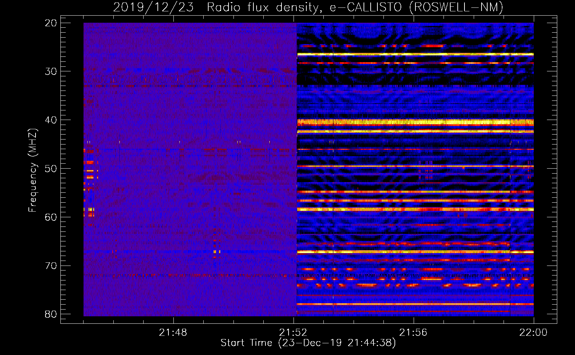575x355 pixels.
Task: Select the 30 frequency tick label
Action: coord(51,71)
